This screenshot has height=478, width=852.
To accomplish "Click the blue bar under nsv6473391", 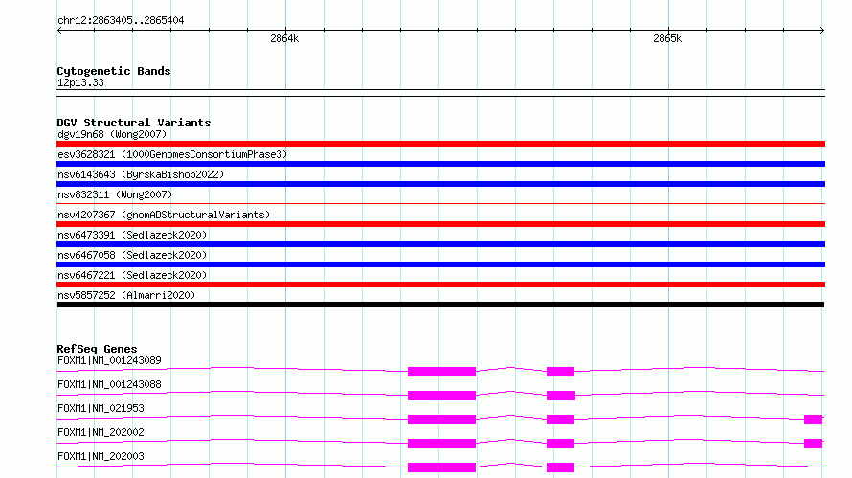I will [440, 244].
